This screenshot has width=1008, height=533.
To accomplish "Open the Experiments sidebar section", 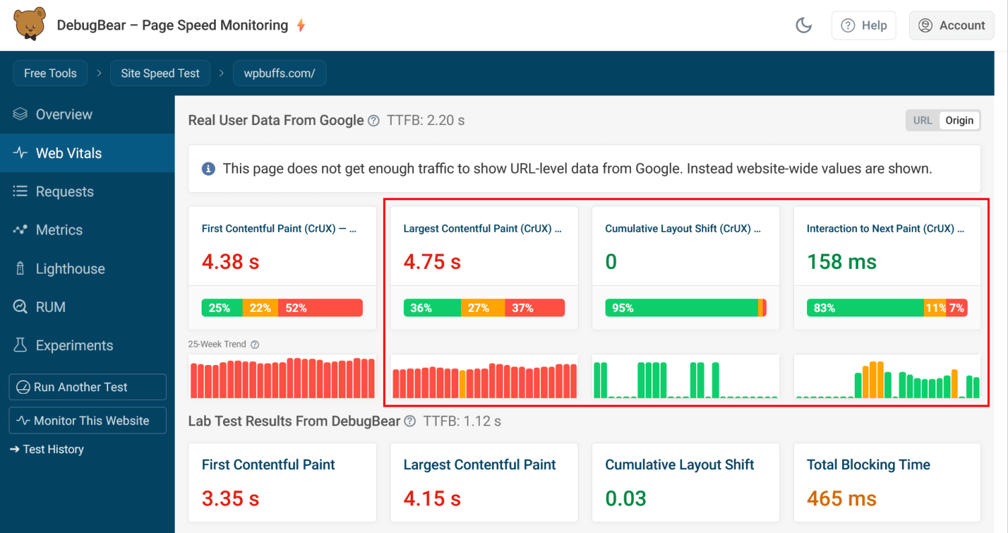I will pyautogui.click(x=87, y=345).
